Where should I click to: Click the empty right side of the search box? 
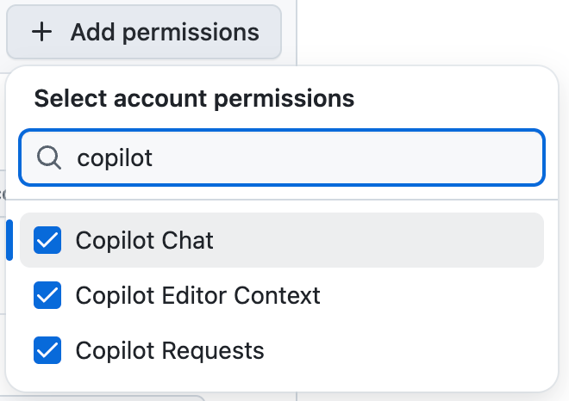tap(431, 157)
